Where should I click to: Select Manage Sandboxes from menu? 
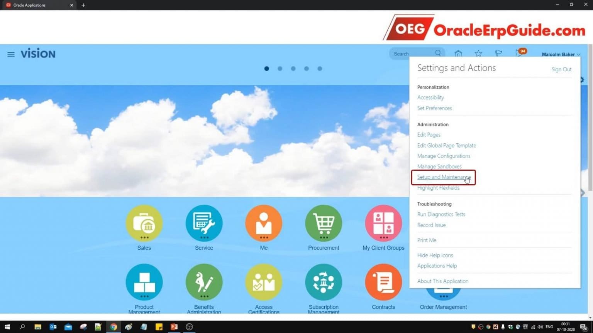[x=439, y=166]
